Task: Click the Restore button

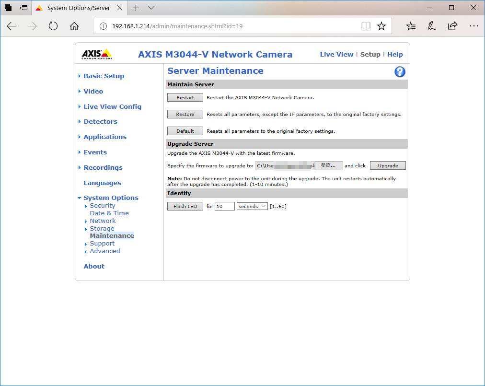Action: tap(185, 114)
